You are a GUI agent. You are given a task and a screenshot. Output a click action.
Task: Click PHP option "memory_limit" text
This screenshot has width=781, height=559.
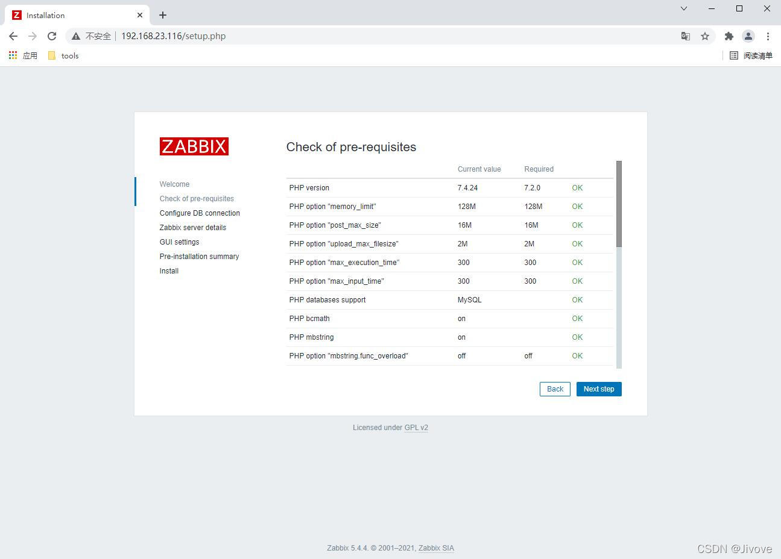click(x=332, y=207)
